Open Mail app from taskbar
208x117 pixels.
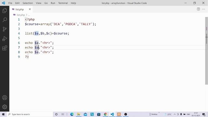click(85, 114)
